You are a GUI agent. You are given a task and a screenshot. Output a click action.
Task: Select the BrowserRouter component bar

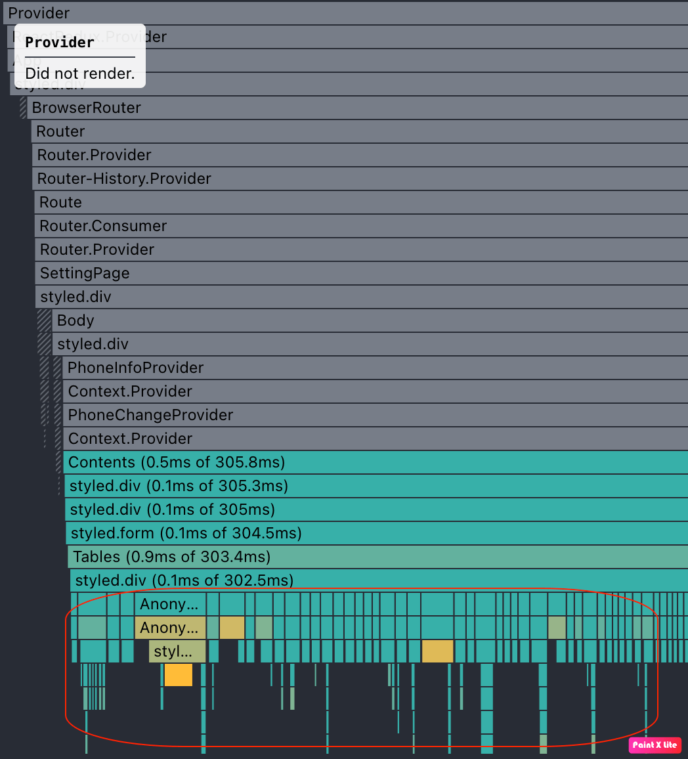point(358,108)
